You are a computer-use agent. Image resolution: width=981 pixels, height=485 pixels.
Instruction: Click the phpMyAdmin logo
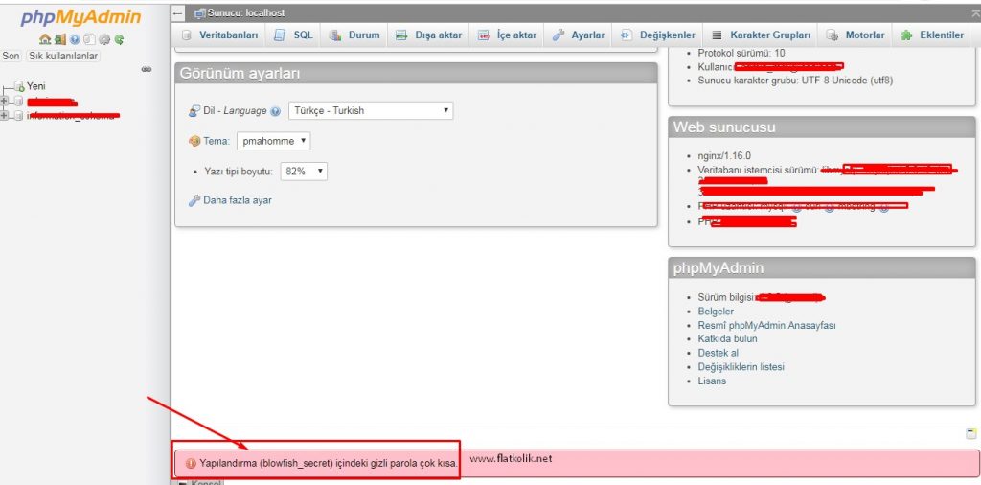(81, 17)
